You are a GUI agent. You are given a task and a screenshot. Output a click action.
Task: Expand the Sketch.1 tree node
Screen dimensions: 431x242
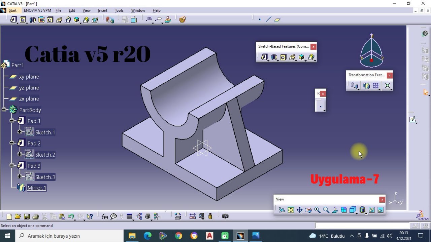click(x=20, y=132)
